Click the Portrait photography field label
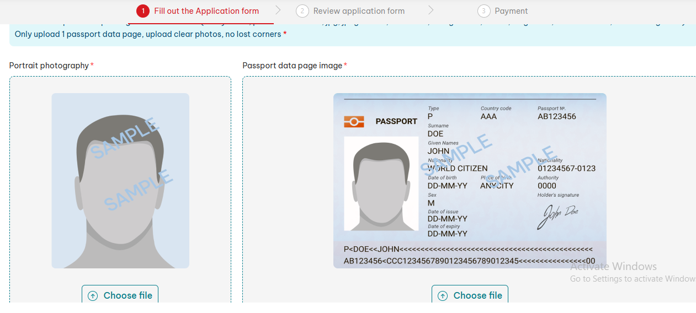 coord(49,66)
